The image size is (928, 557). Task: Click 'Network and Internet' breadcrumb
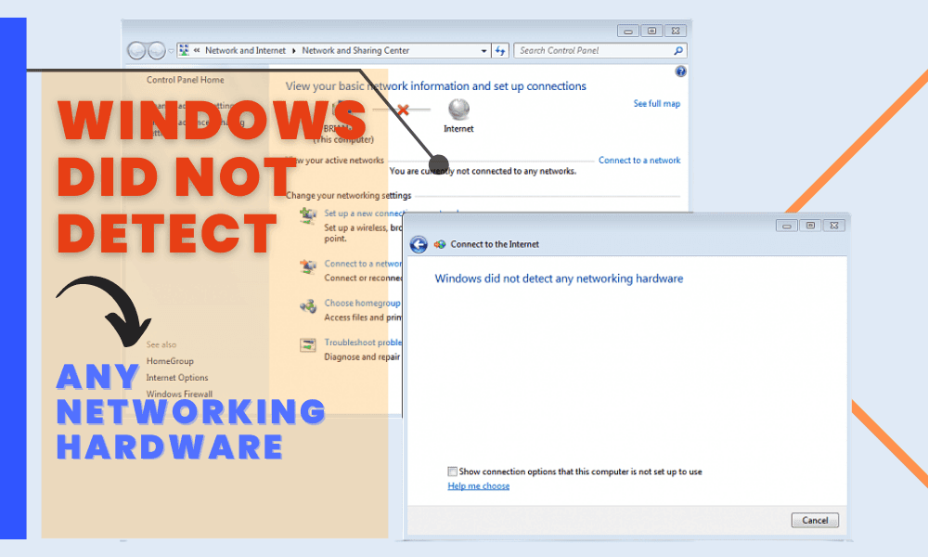[x=245, y=51]
